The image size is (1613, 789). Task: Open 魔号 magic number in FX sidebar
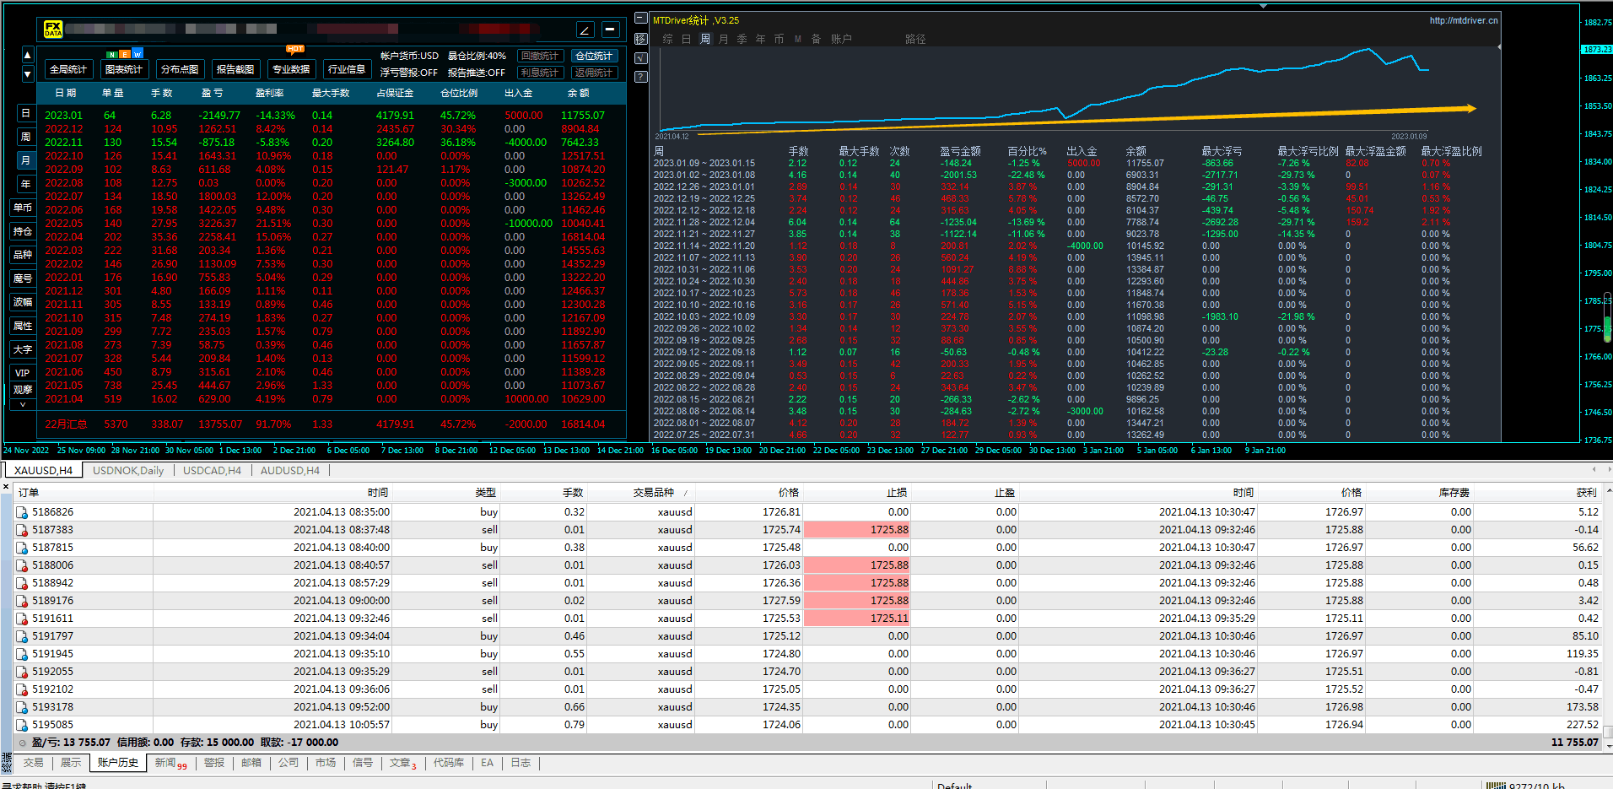coord(23,278)
